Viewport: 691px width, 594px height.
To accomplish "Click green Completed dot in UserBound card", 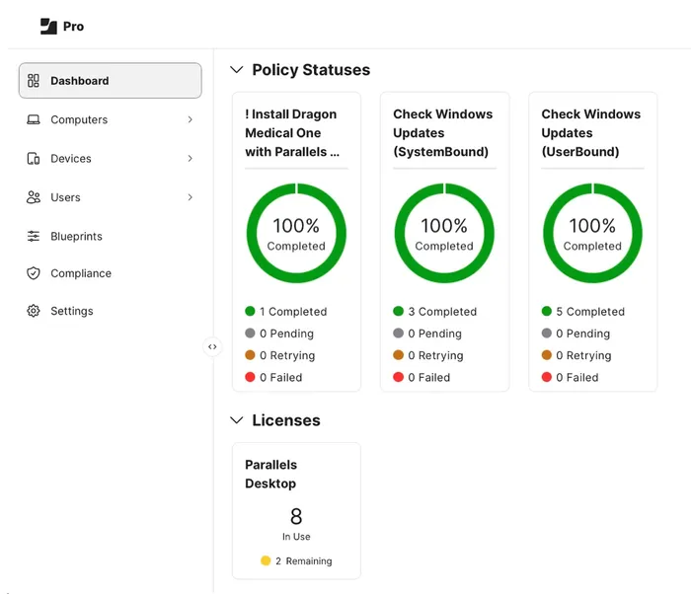I will point(547,311).
